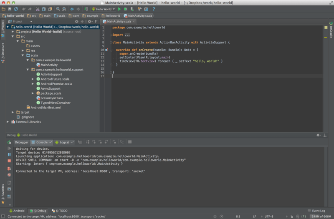Screen dimensions: 334x219
Task: Switch to the Logcat tab
Action: [x=64, y=142]
